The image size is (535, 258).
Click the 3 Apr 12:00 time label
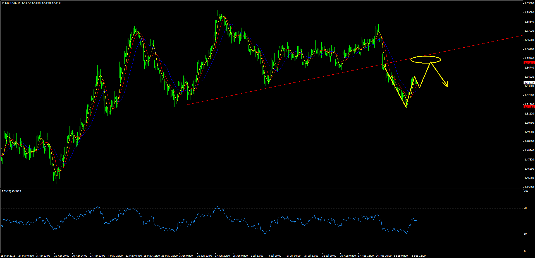tap(43, 256)
